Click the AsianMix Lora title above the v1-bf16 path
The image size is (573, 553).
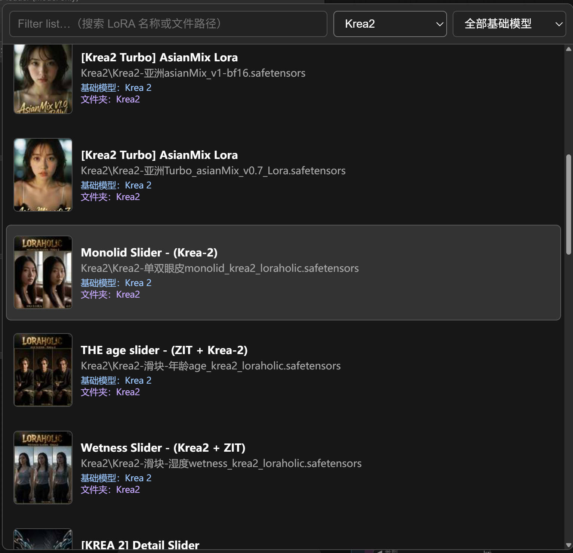click(x=160, y=57)
